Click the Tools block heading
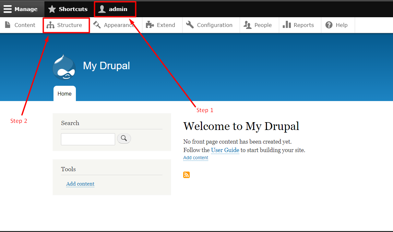Image resolution: width=393 pixels, height=232 pixels. (x=68, y=169)
